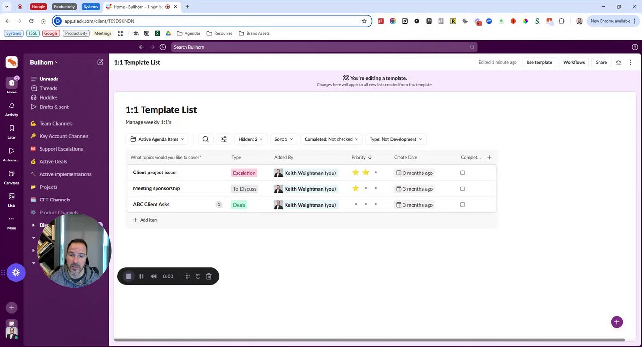This screenshot has width=642, height=347.
Task: Click the Workflows button
Action: 574,62
